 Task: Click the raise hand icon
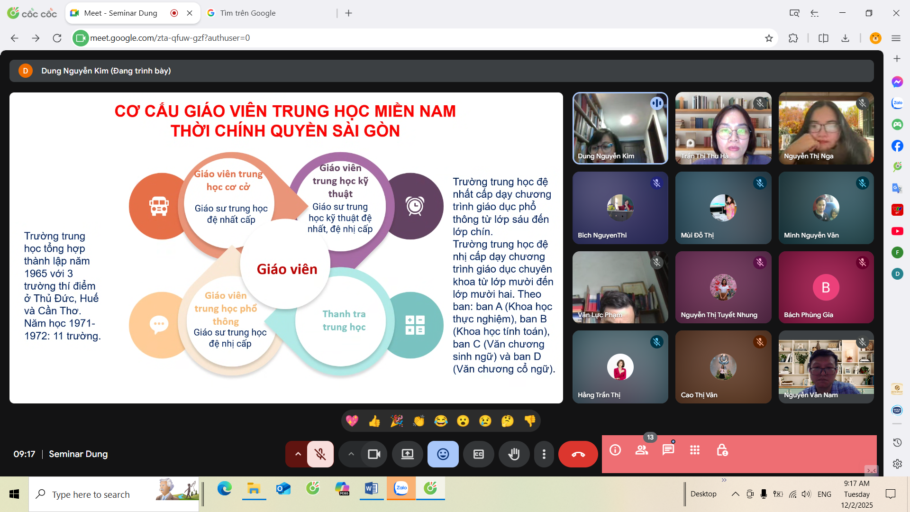coord(514,454)
